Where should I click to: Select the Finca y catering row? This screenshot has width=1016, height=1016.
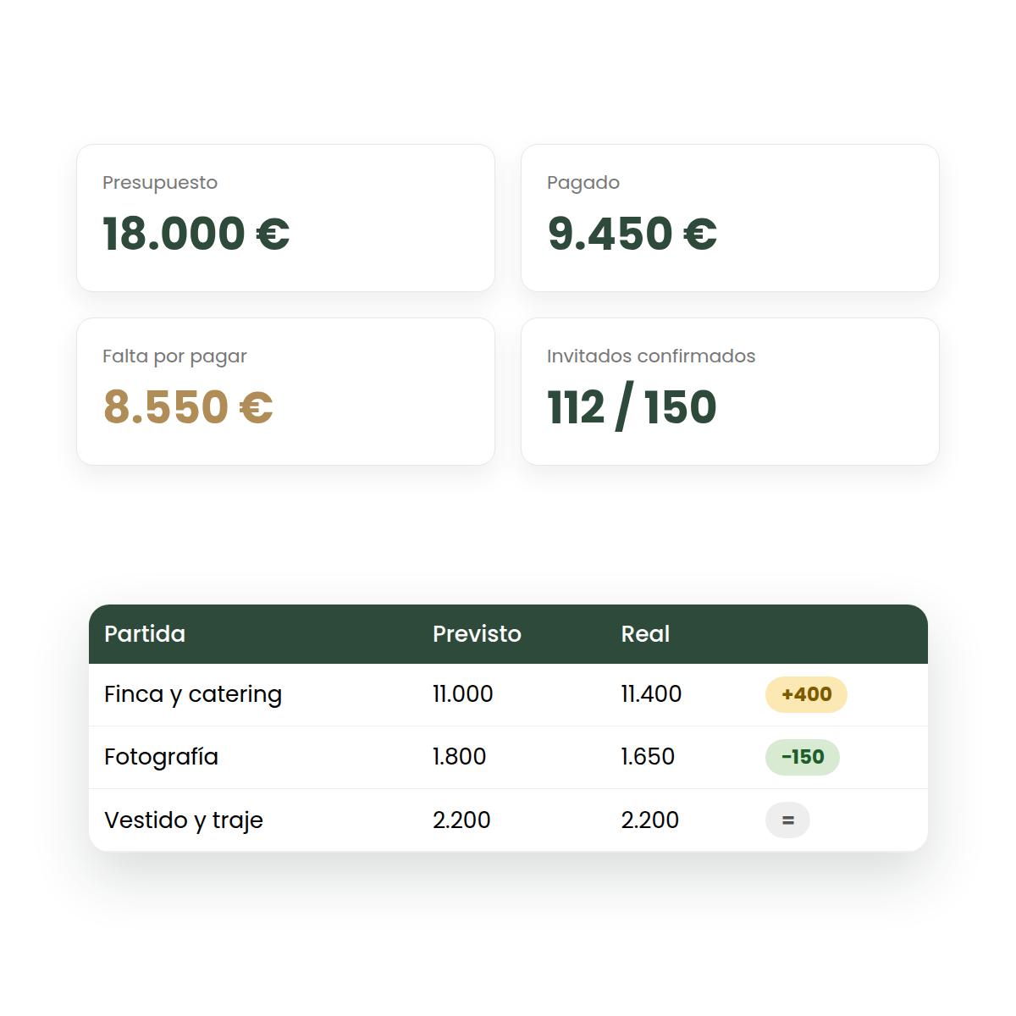point(508,694)
